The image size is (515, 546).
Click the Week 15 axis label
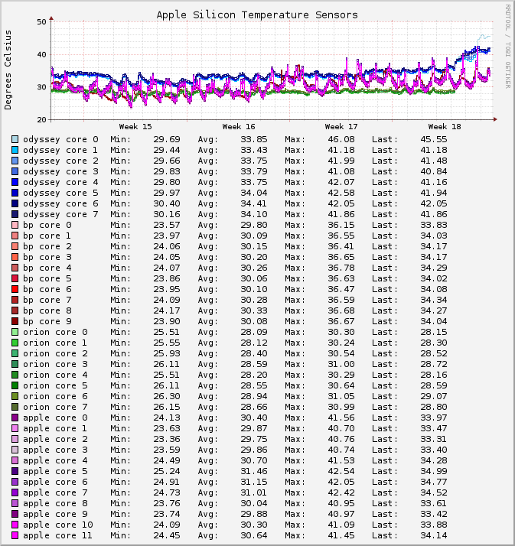(135, 127)
